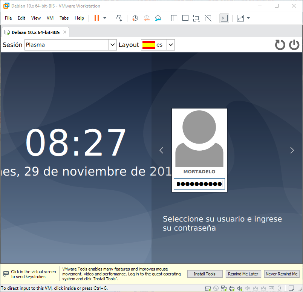Click the Install Tools button
The image size is (303, 292).
coord(205,274)
